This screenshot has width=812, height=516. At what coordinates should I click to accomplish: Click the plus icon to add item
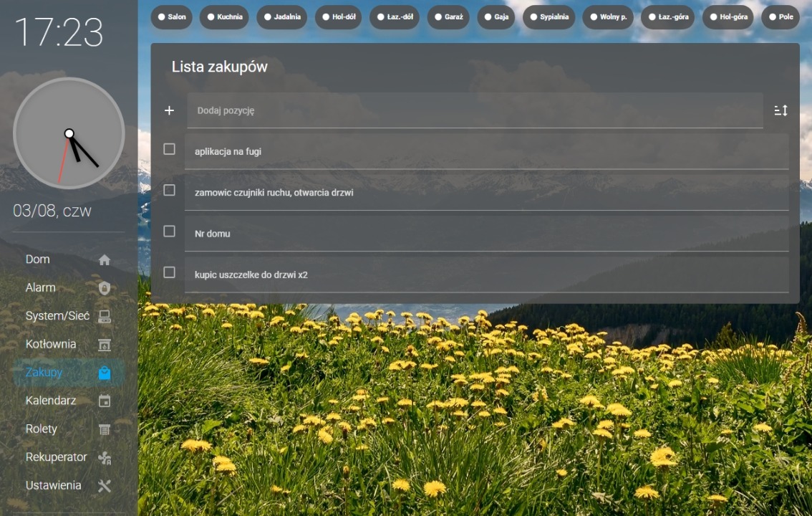point(169,110)
